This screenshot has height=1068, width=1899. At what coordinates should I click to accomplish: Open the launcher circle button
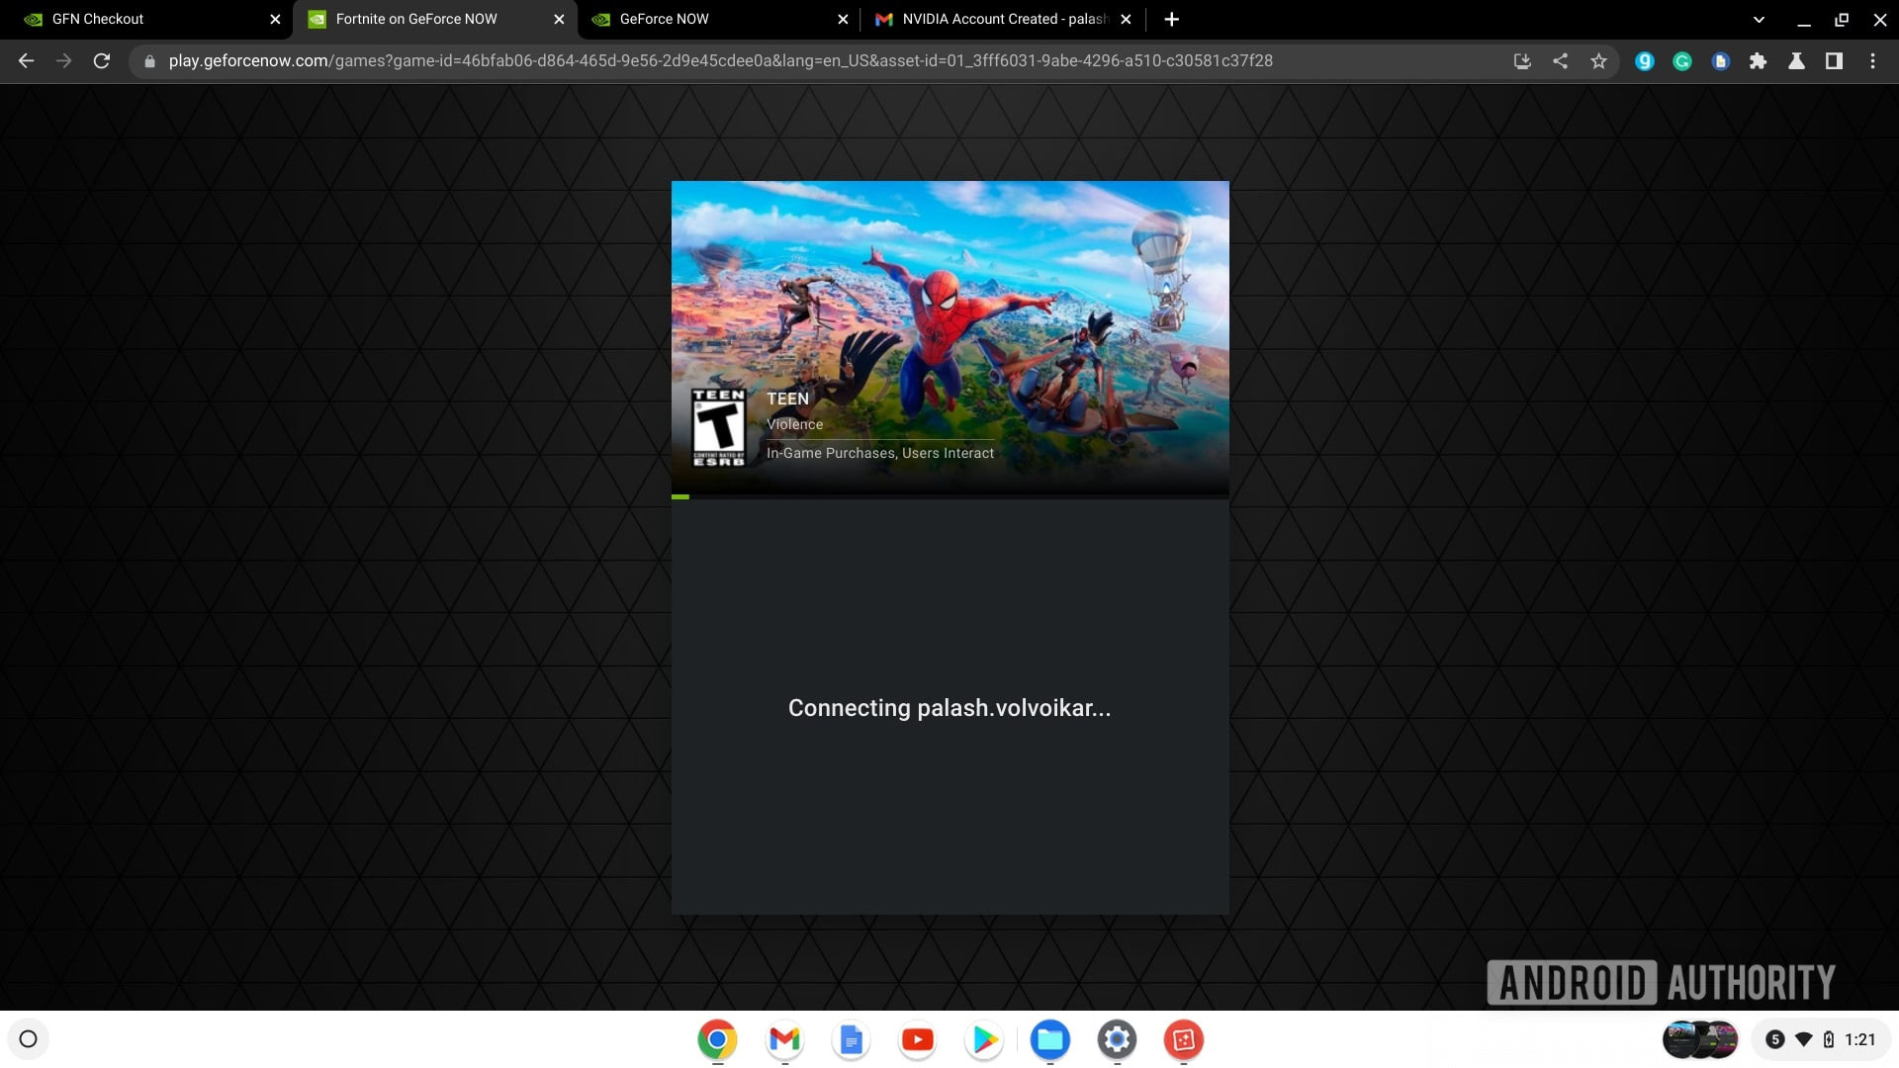coord(29,1039)
